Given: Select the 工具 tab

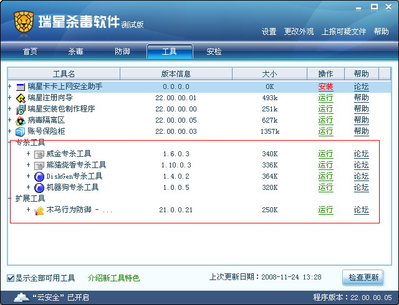Looking at the screenshot, I should point(170,52).
